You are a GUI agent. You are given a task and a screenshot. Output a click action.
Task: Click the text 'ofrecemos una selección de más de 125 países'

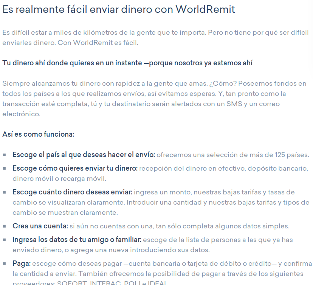click(x=232, y=154)
